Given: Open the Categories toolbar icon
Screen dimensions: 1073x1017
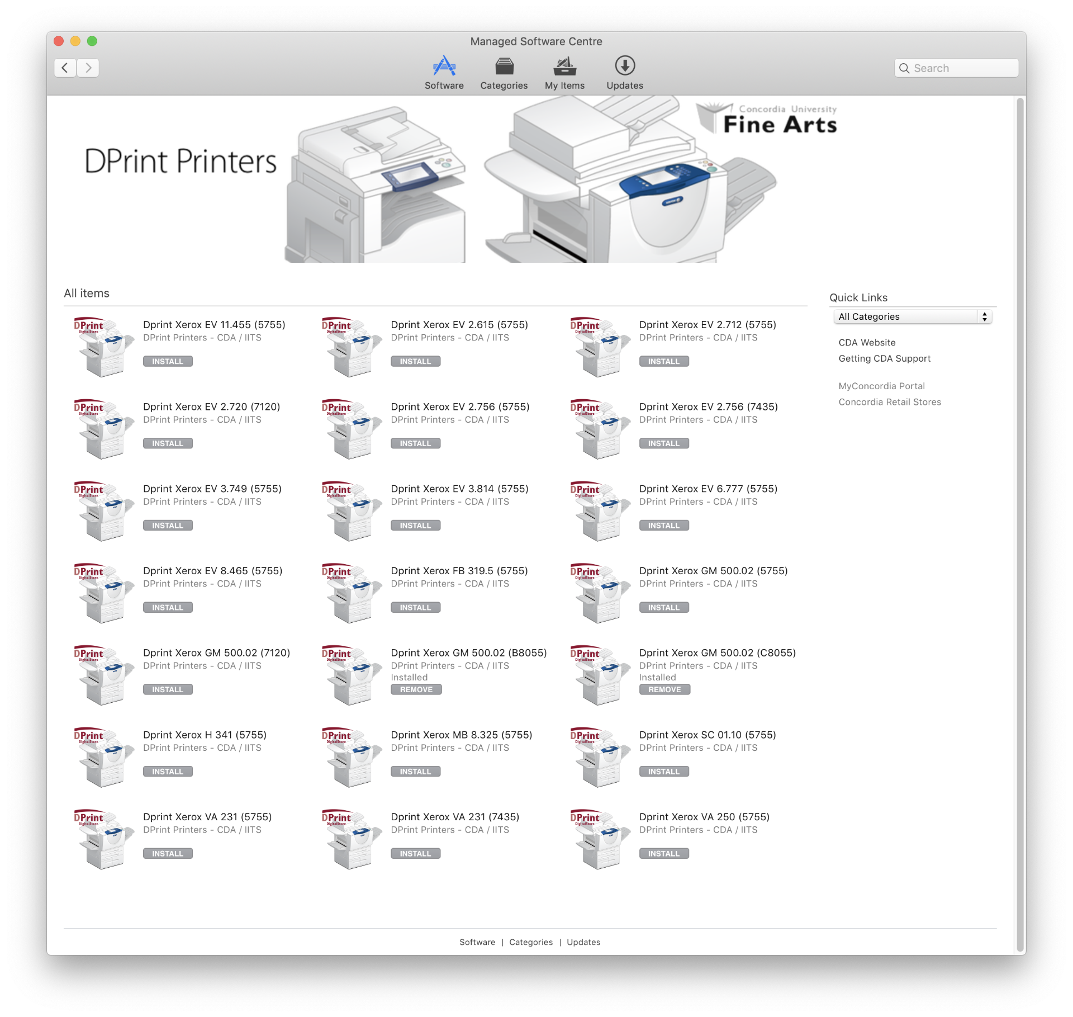Looking at the screenshot, I should click(x=504, y=73).
